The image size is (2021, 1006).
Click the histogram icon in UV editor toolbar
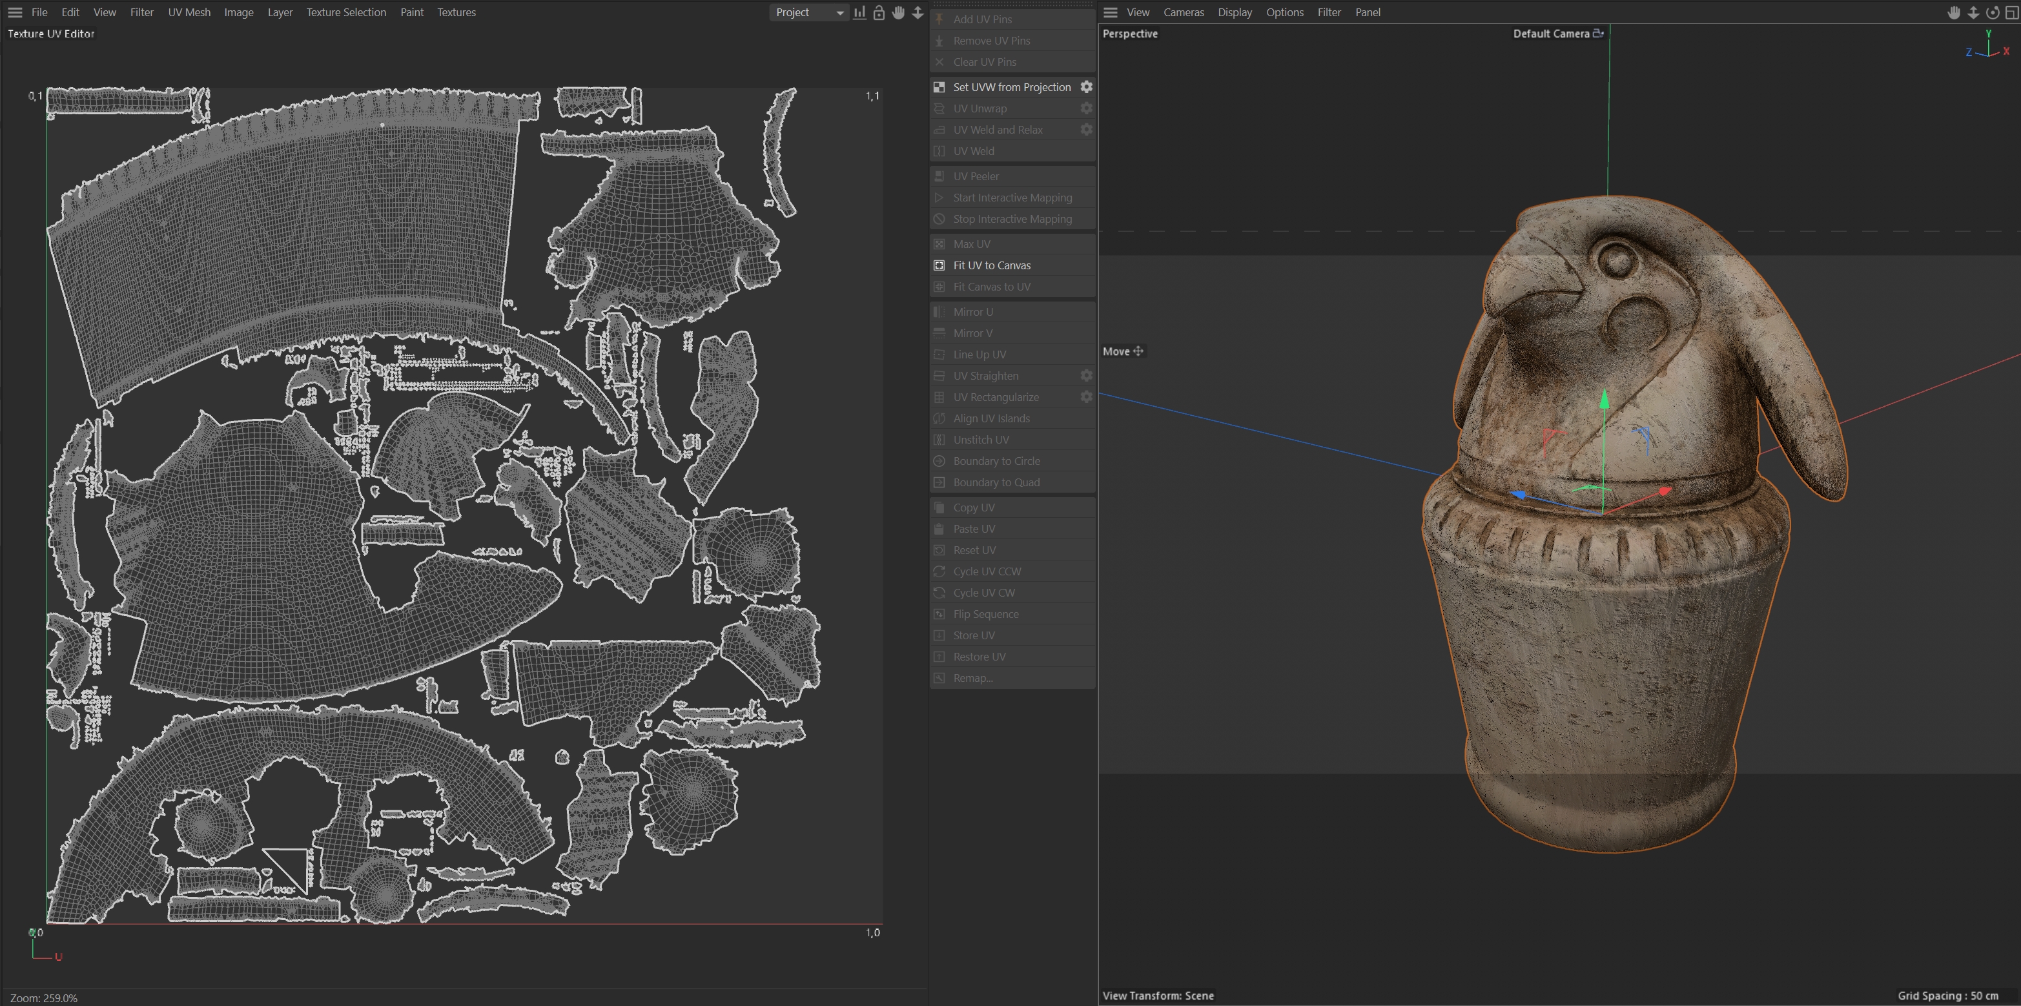pos(860,12)
